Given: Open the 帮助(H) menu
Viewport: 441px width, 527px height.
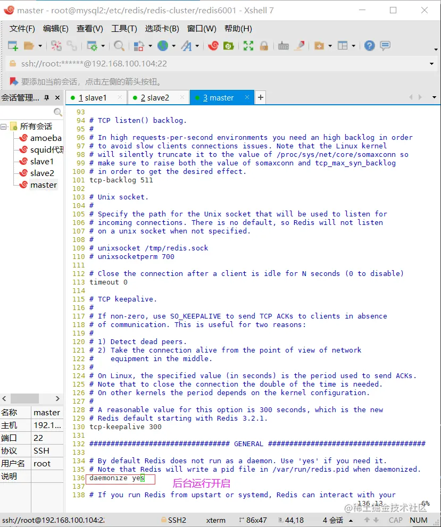Looking at the screenshot, I should click(x=238, y=29).
